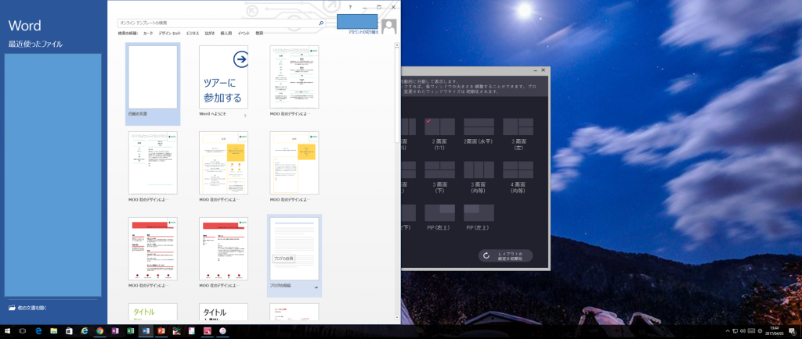This screenshot has width=802, height=339.
Task: Click the レイアウトの設定を初期化 reset button
Action: (x=505, y=255)
